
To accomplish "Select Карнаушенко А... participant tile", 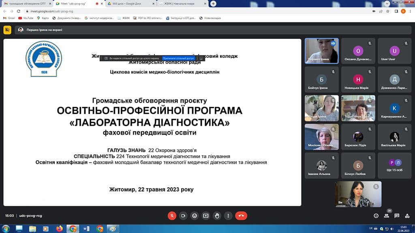I will pos(395,108).
